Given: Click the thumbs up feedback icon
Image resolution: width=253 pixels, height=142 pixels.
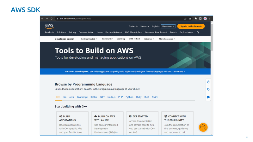Looking at the screenshot, I should click(x=208, y=82).
